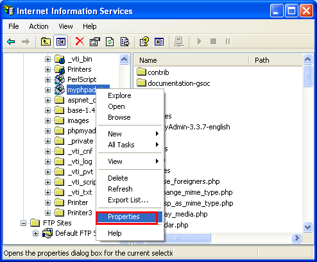This screenshot has height=262, width=317.
Task: Select the PerlScript application icon
Action: 60,79
